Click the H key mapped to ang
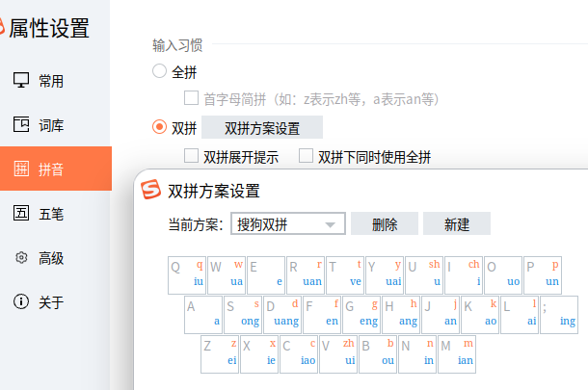 [401, 315]
